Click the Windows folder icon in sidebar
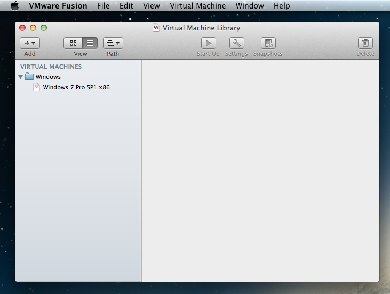Image resolution: width=390 pixels, height=294 pixels. tap(29, 77)
